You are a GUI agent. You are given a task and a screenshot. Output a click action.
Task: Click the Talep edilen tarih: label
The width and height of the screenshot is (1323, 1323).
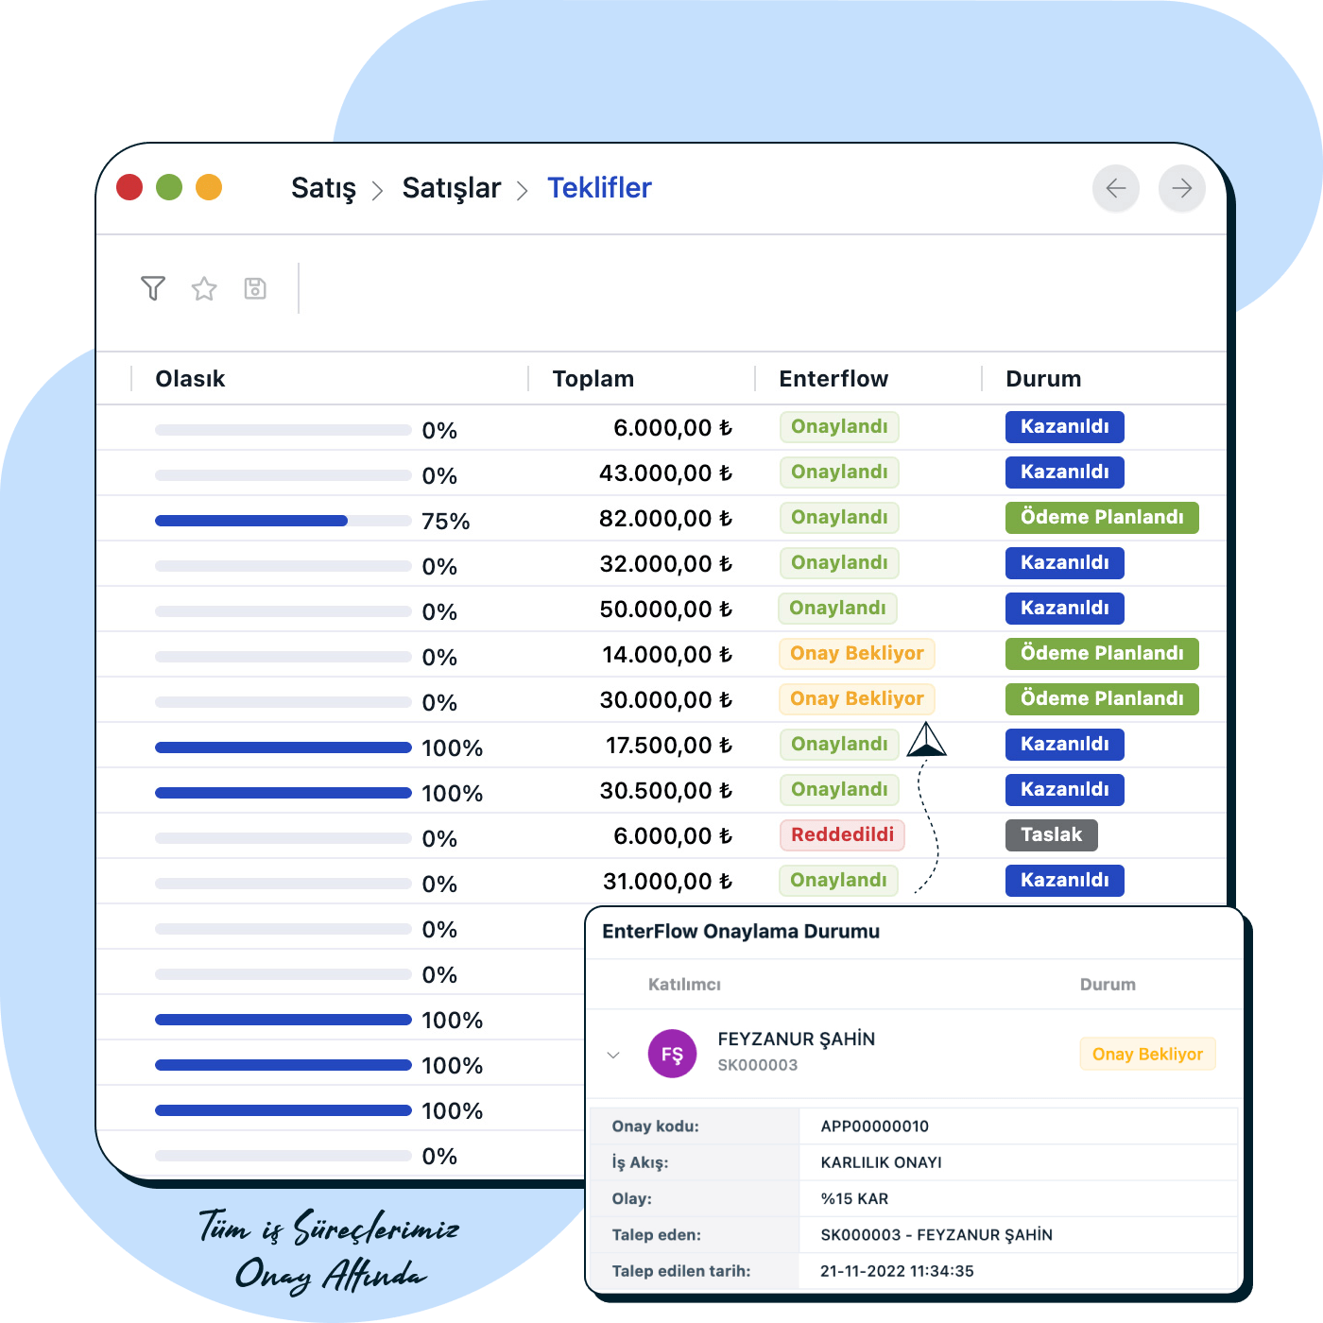pyautogui.click(x=680, y=1271)
